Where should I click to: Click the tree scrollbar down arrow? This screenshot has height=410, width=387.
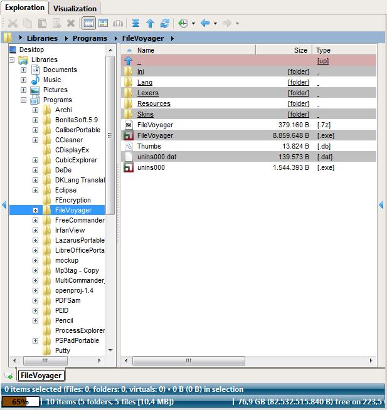tap(110, 350)
